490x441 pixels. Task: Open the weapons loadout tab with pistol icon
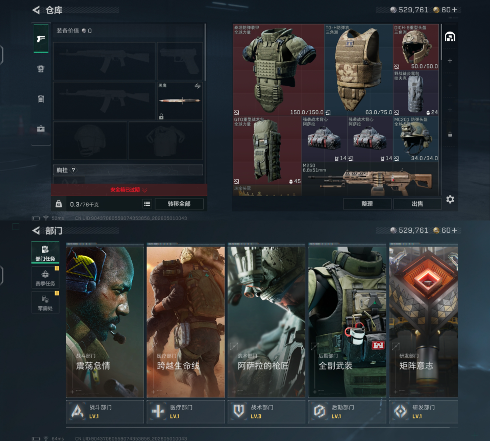pyautogui.click(x=41, y=38)
